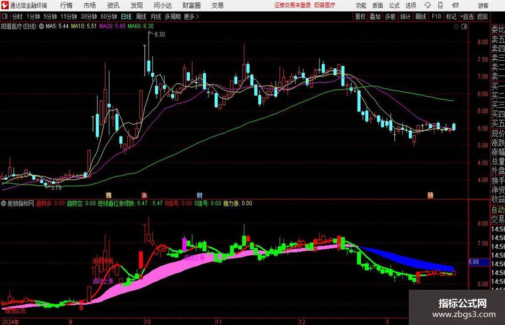Click the settings icon beside 阳普医疗(日线)
The height and width of the screenshot is (325, 505).
pos(41,26)
